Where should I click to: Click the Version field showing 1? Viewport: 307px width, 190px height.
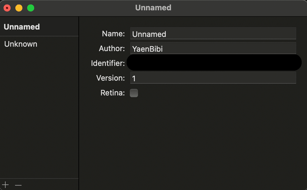click(x=213, y=78)
